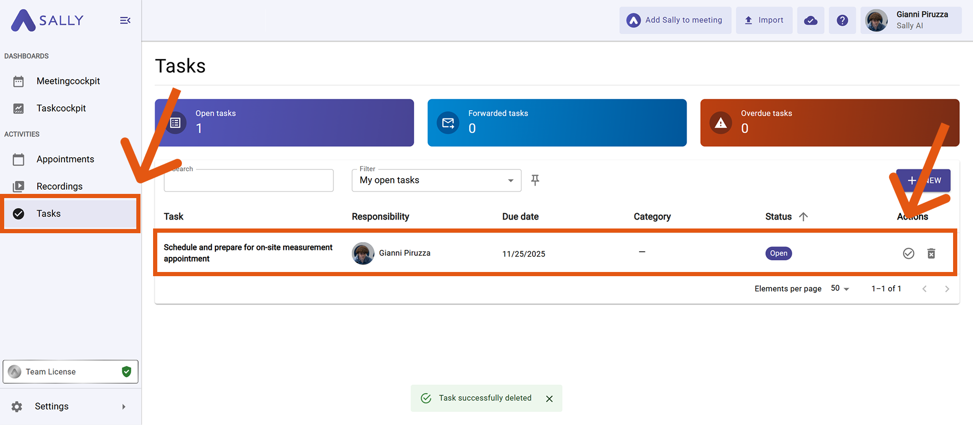The image size is (973, 425).
Task: Open Meetingcockpit dashboard
Action: [68, 81]
